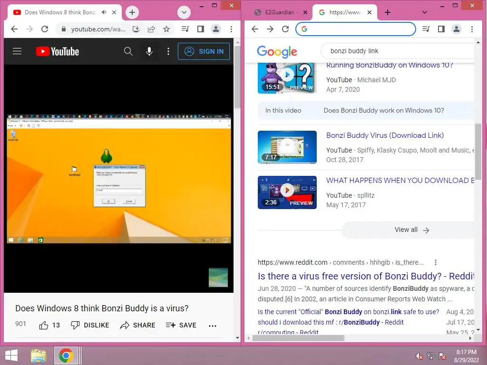Open YouTube settings three-dot menu
487x365 pixels.
pyautogui.click(x=168, y=51)
